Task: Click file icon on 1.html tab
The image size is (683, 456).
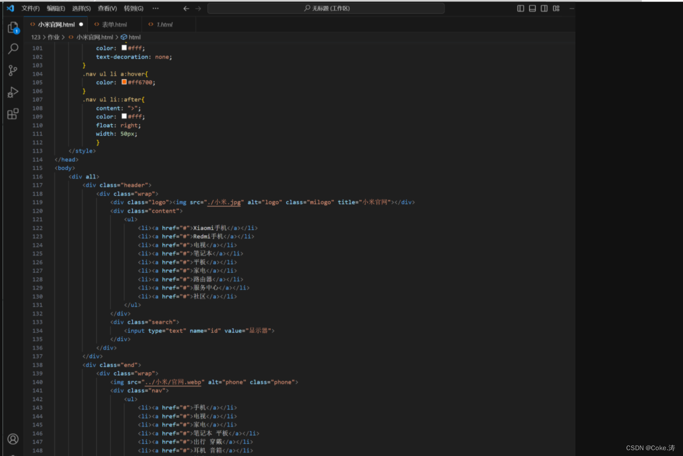Action: [x=151, y=24]
